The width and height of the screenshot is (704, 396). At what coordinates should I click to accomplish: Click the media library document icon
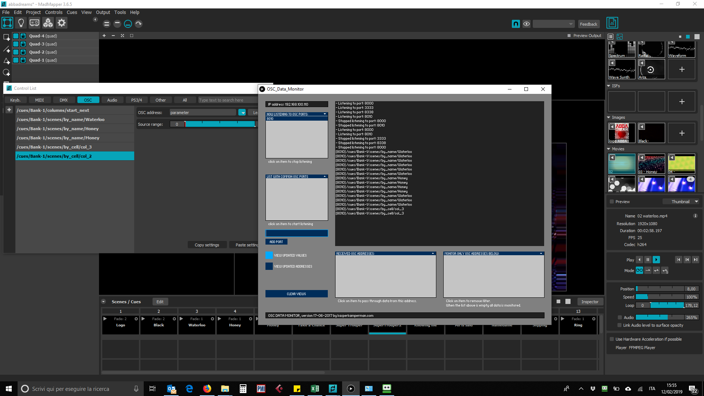(612, 23)
